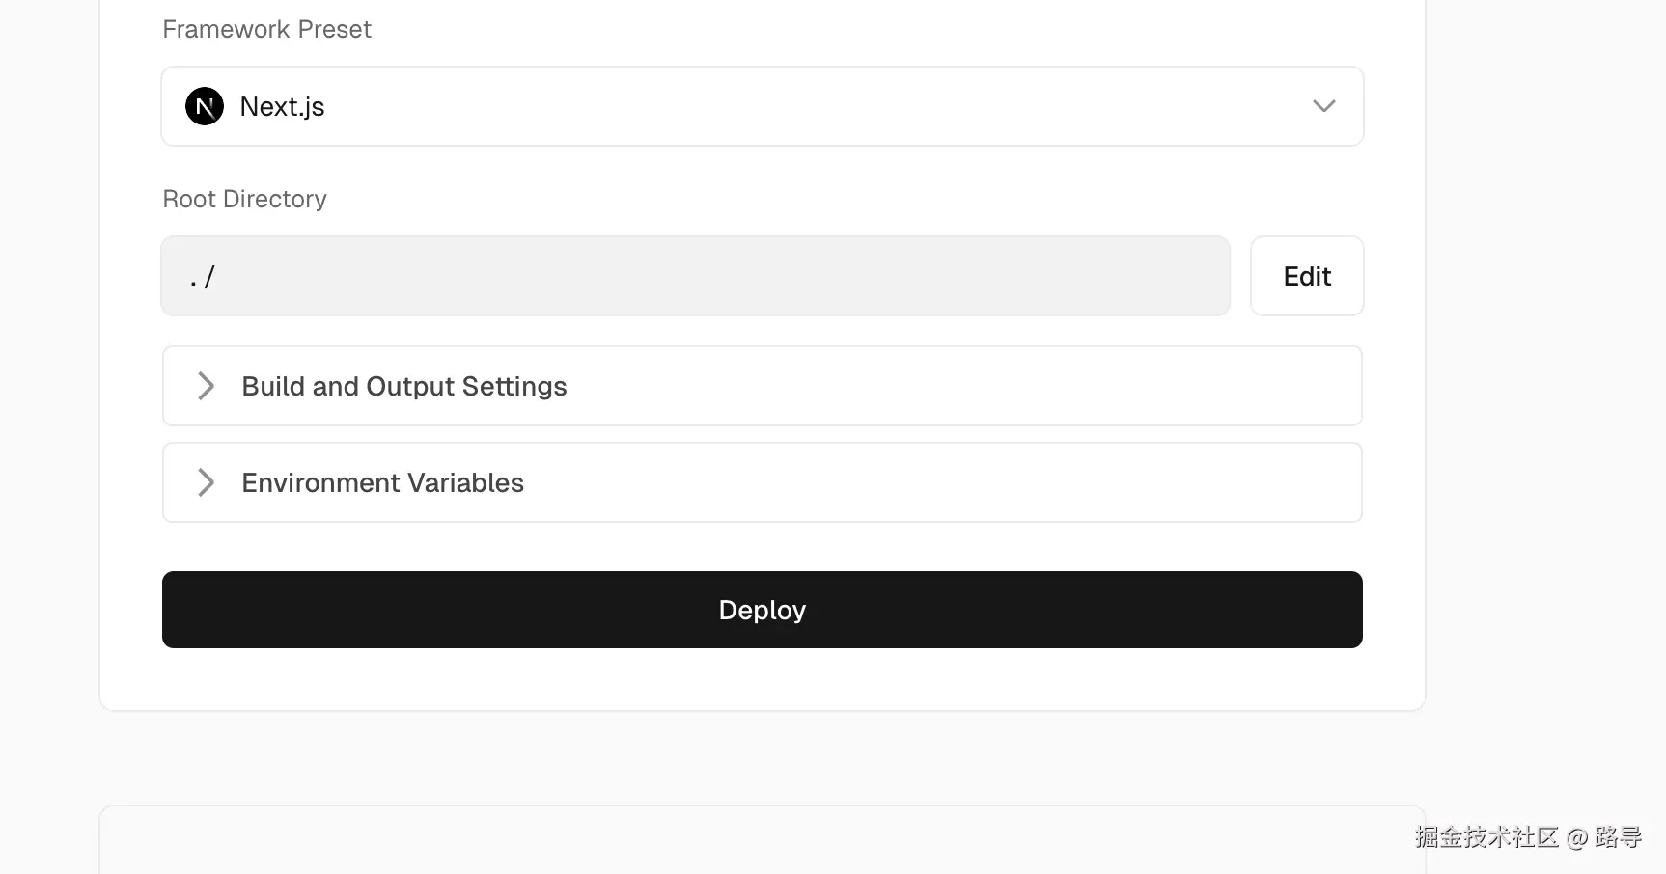
Task: Expand Environment Variables chevron icon
Action: click(x=206, y=482)
